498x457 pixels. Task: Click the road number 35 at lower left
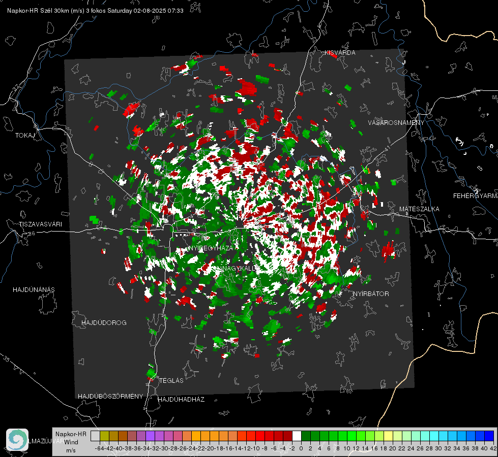pyautogui.click(x=7, y=359)
